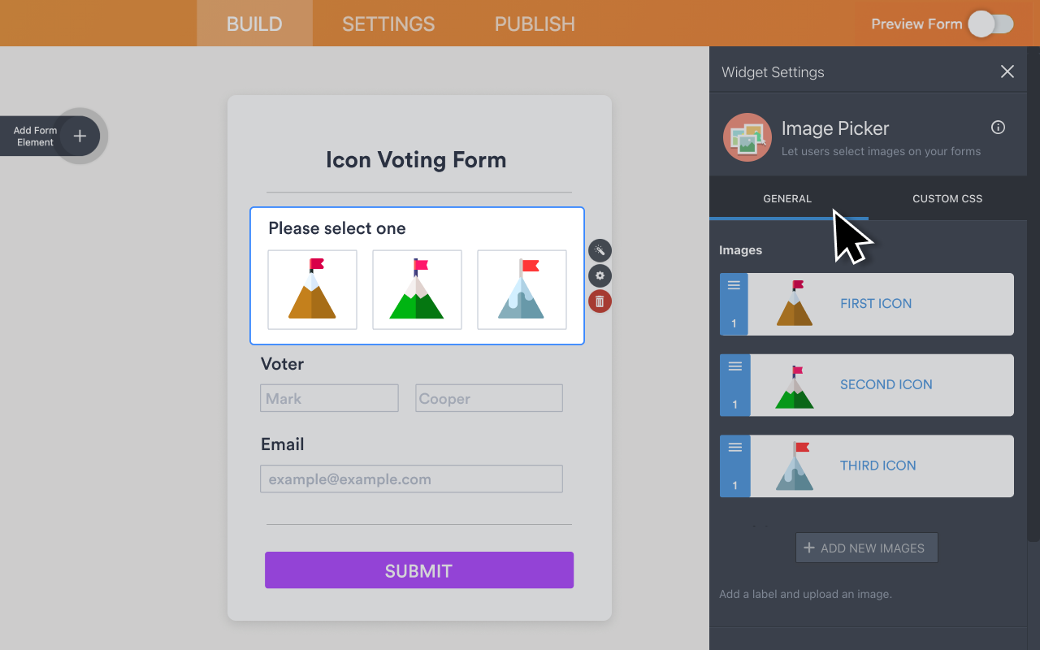Select the GENERAL tab
Image resolution: width=1040 pixels, height=650 pixels.
[786, 198]
